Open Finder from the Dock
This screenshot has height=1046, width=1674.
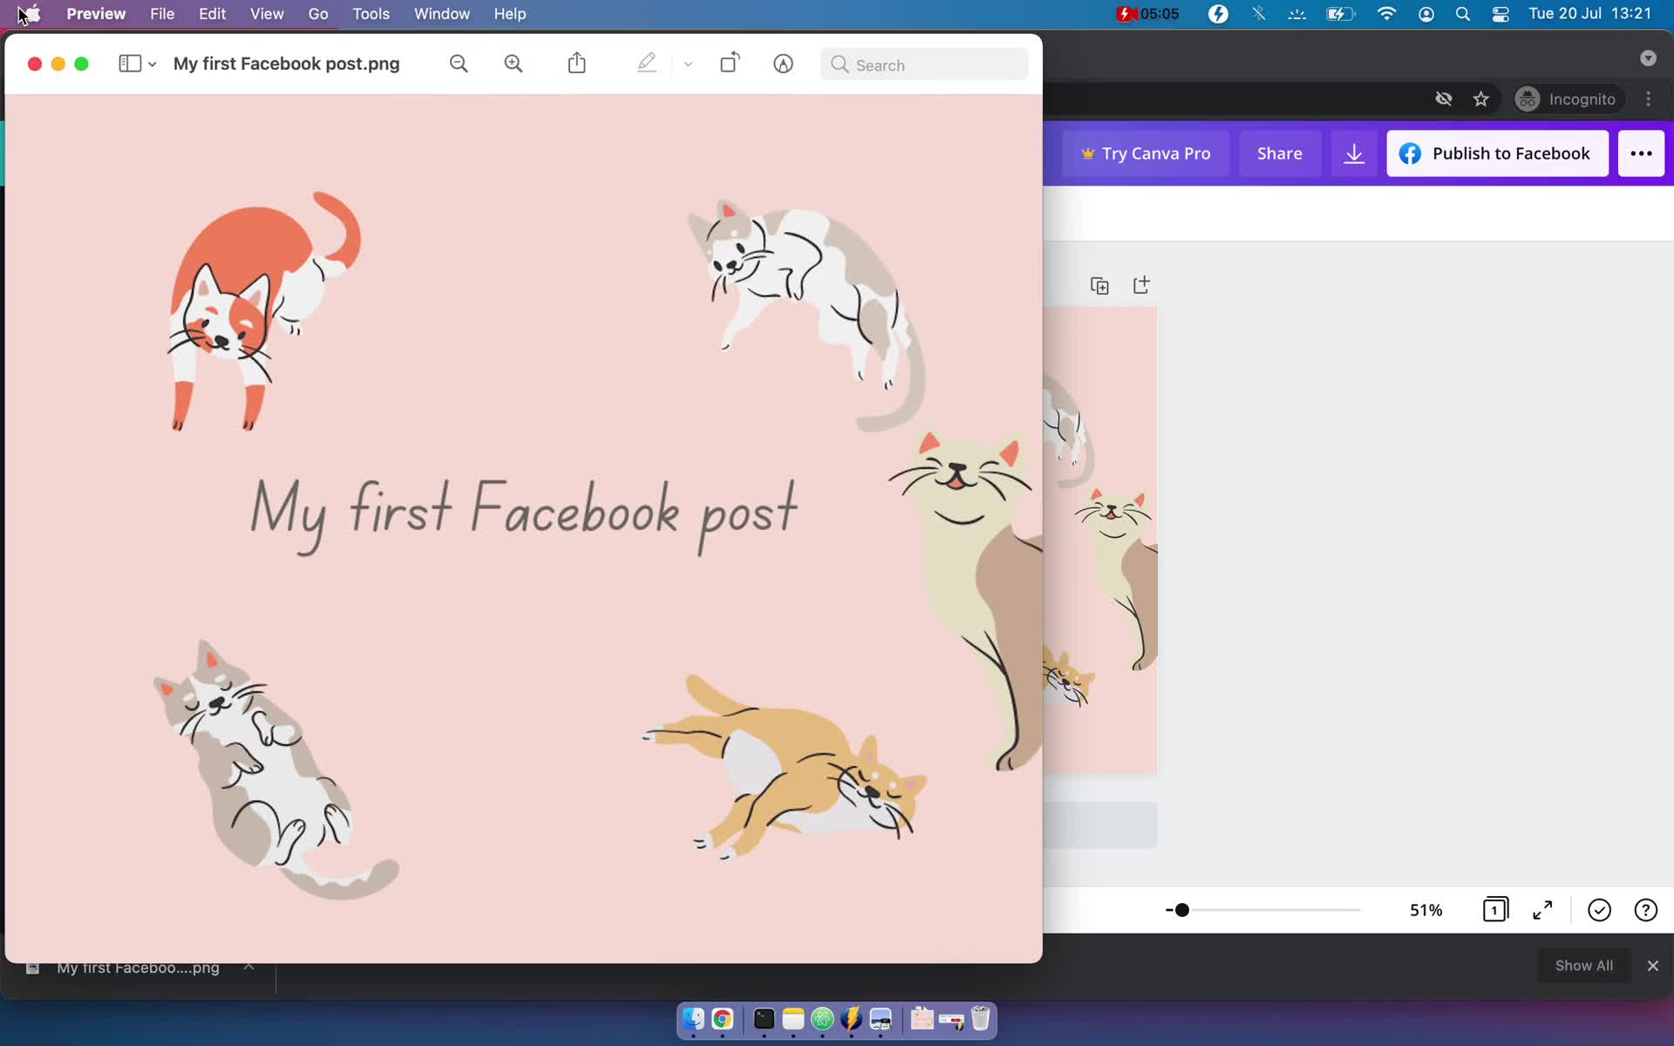(693, 1019)
